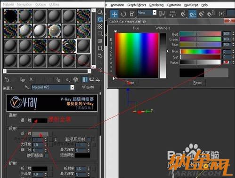Toggle the checkered Background icon
The height and width of the screenshot is (178, 235).
tap(100, 26)
